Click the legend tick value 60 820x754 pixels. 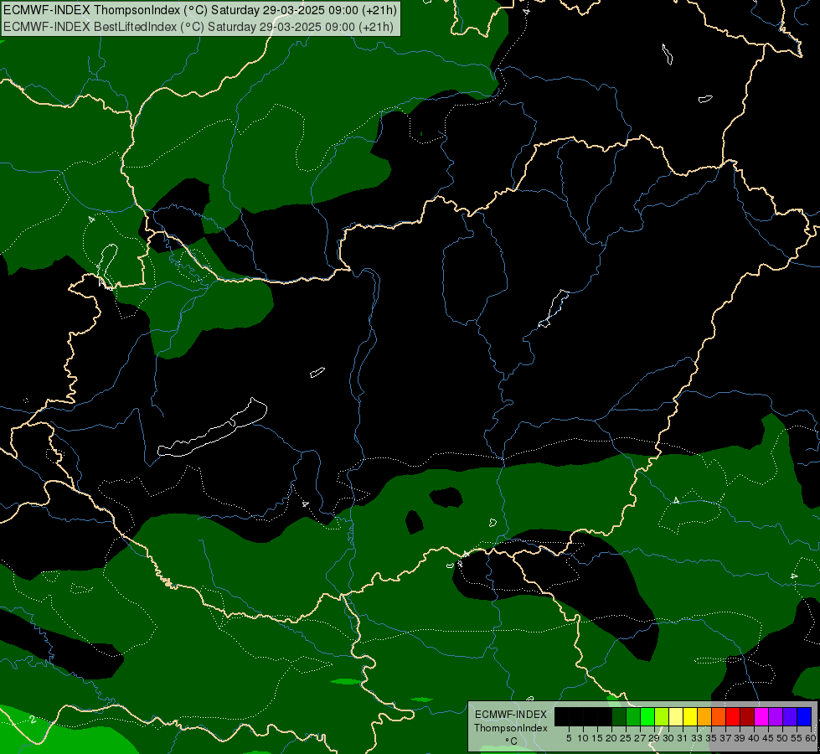point(811,738)
